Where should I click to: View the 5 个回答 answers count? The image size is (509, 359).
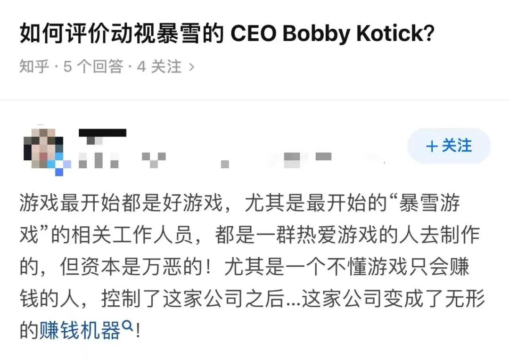click(93, 67)
